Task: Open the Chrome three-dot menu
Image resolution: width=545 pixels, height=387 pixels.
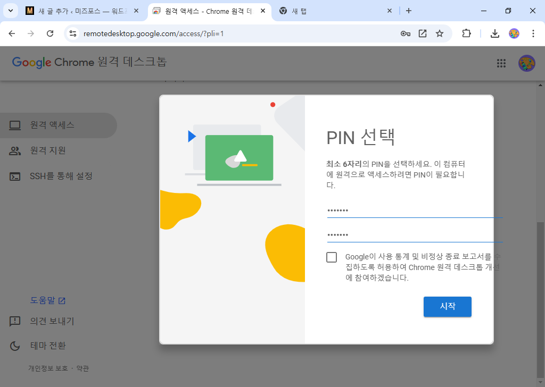Action: (533, 33)
